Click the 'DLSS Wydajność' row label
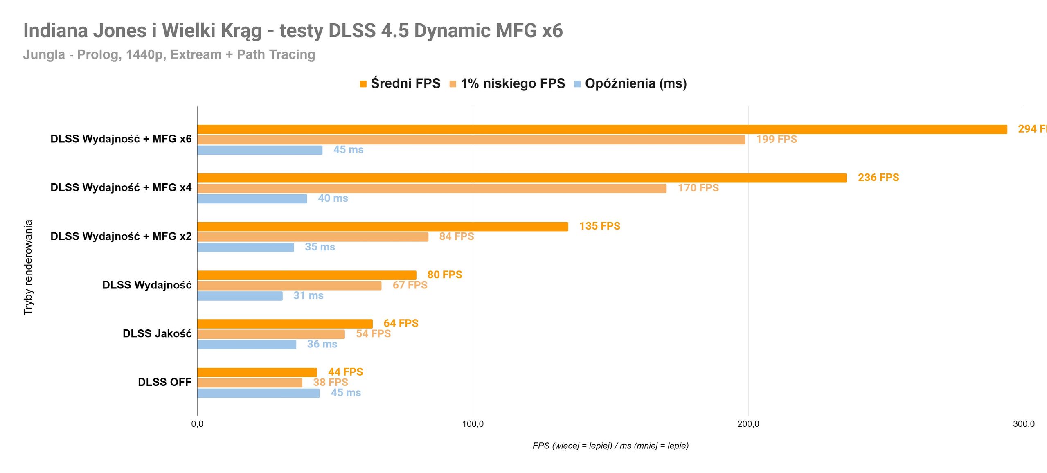This screenshot has height=473, width=1047. tap(147, 285)
